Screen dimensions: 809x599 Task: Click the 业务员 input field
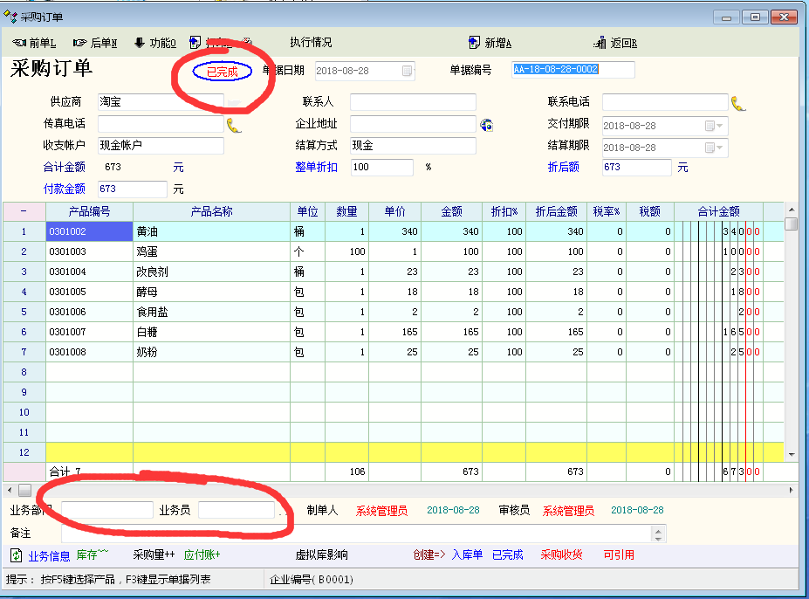tap(236, 510)
